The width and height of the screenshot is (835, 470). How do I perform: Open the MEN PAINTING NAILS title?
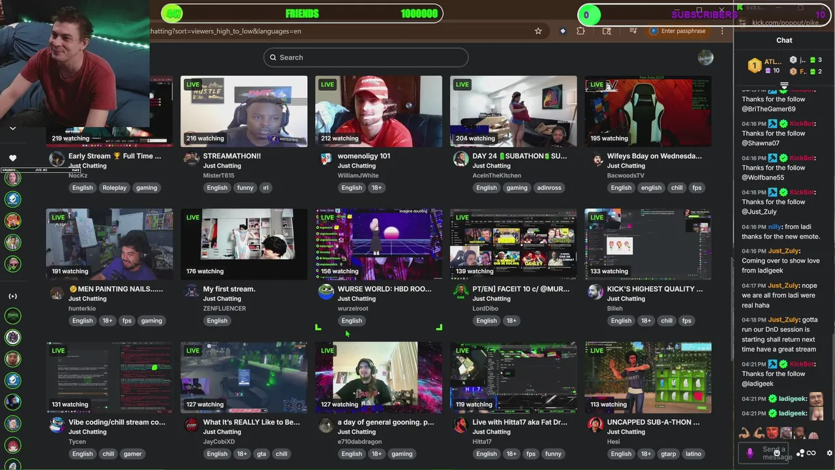pos(115,289)
